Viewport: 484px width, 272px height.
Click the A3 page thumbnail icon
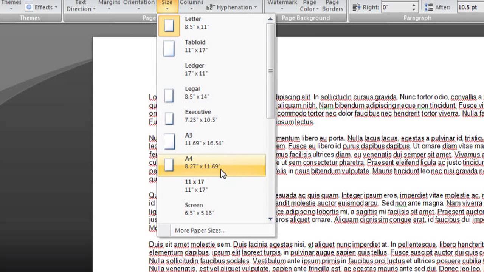tap(169, 142)
